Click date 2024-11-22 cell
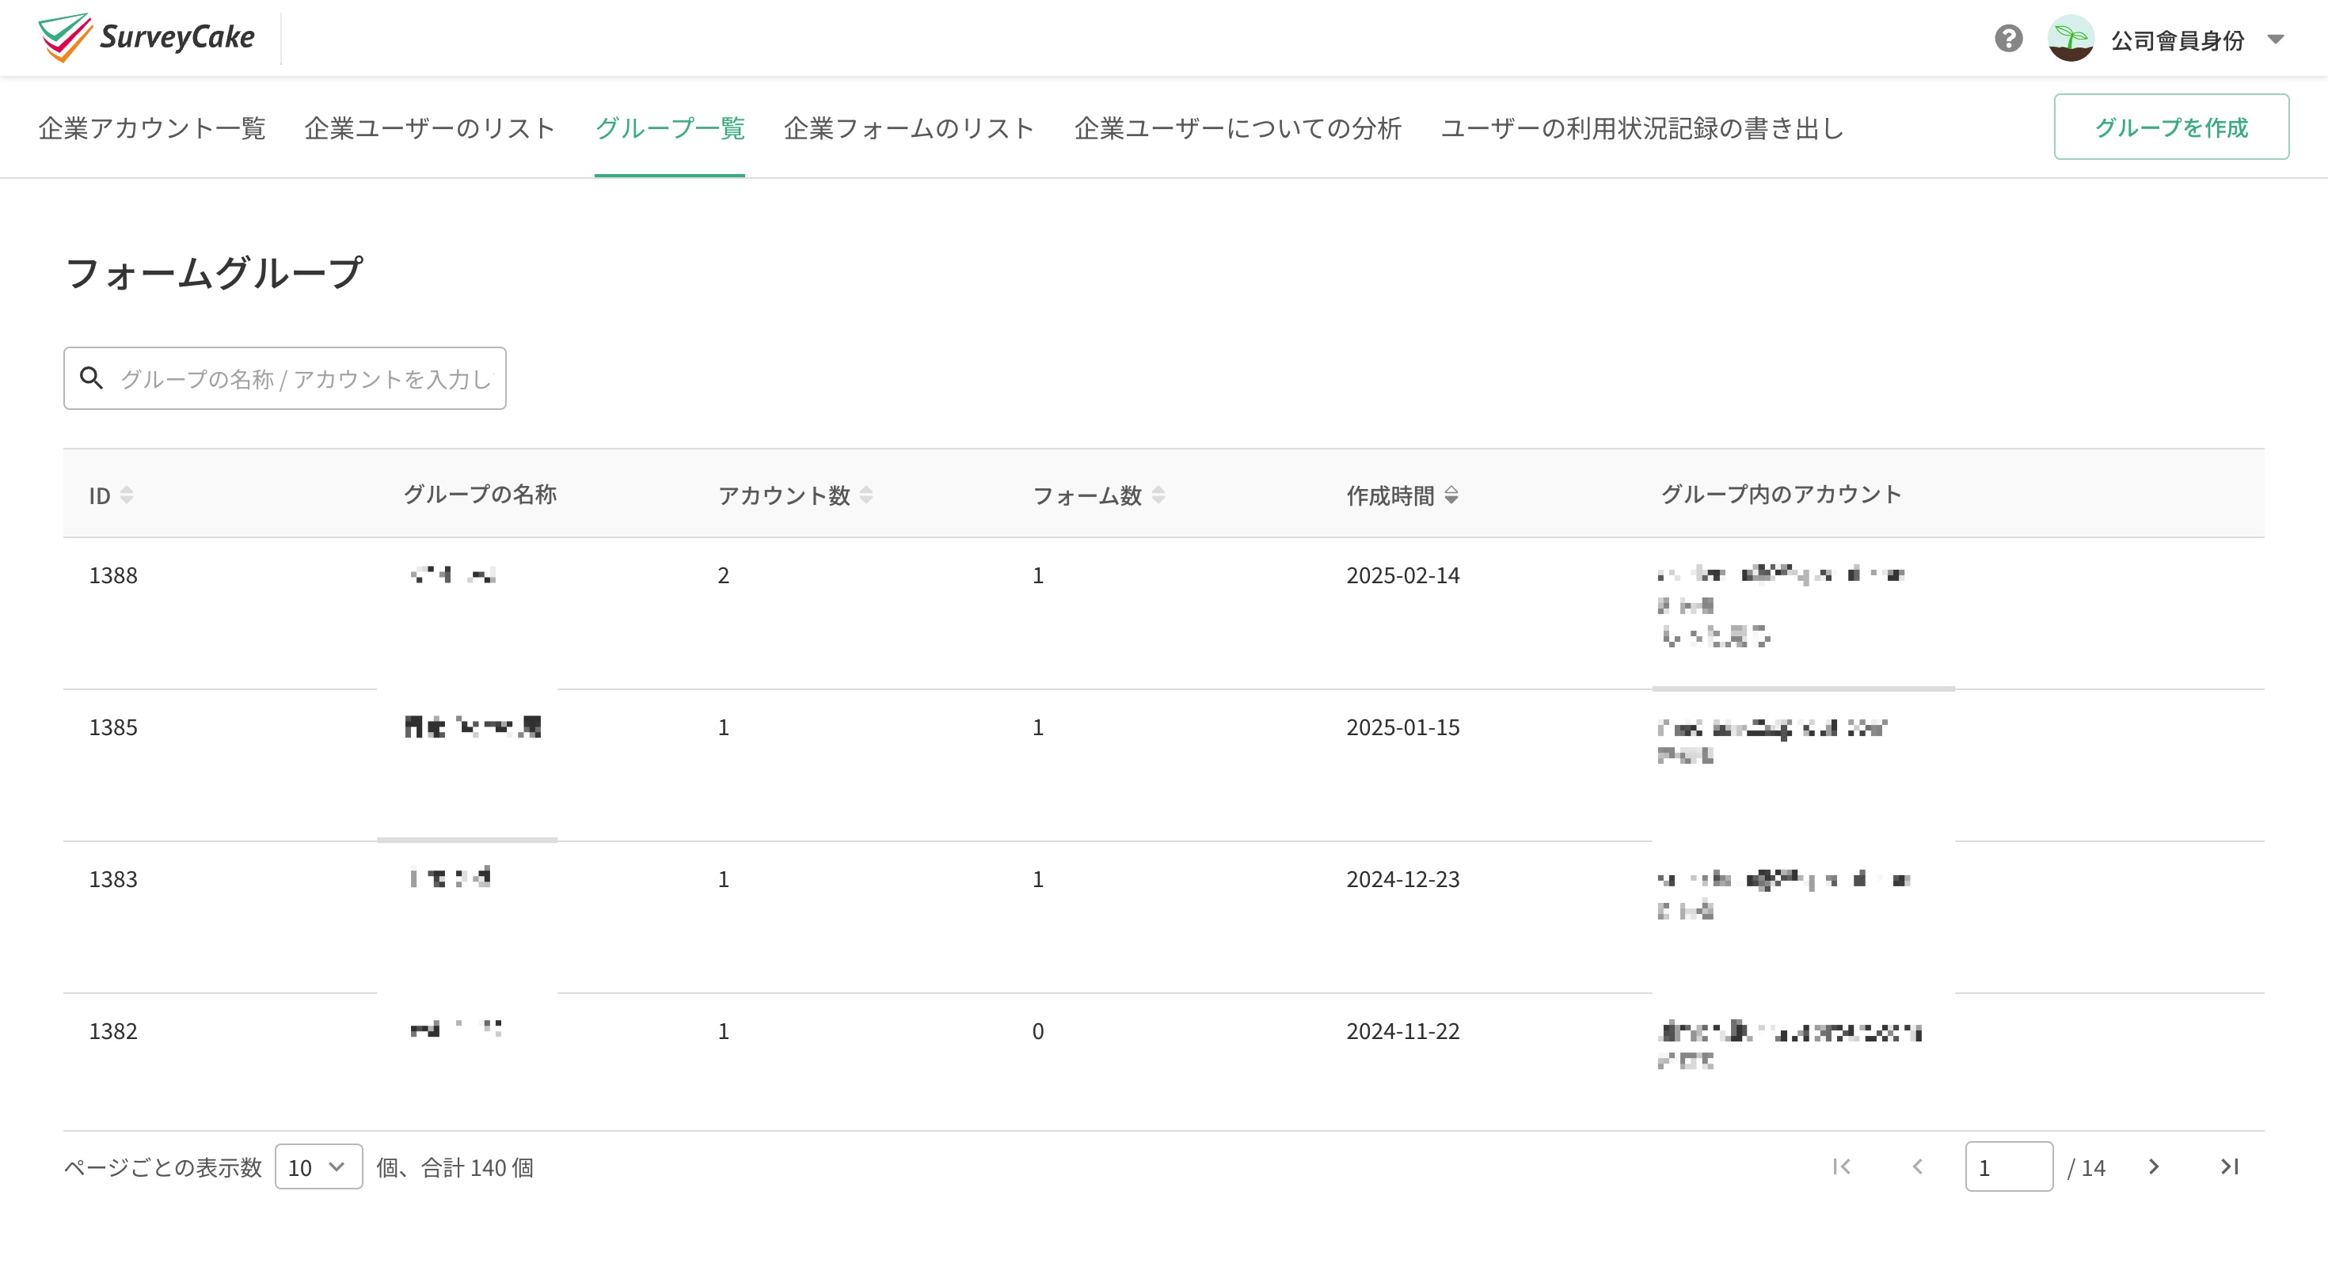Screen dimensions: 2328x1263 [1402, 1031]
